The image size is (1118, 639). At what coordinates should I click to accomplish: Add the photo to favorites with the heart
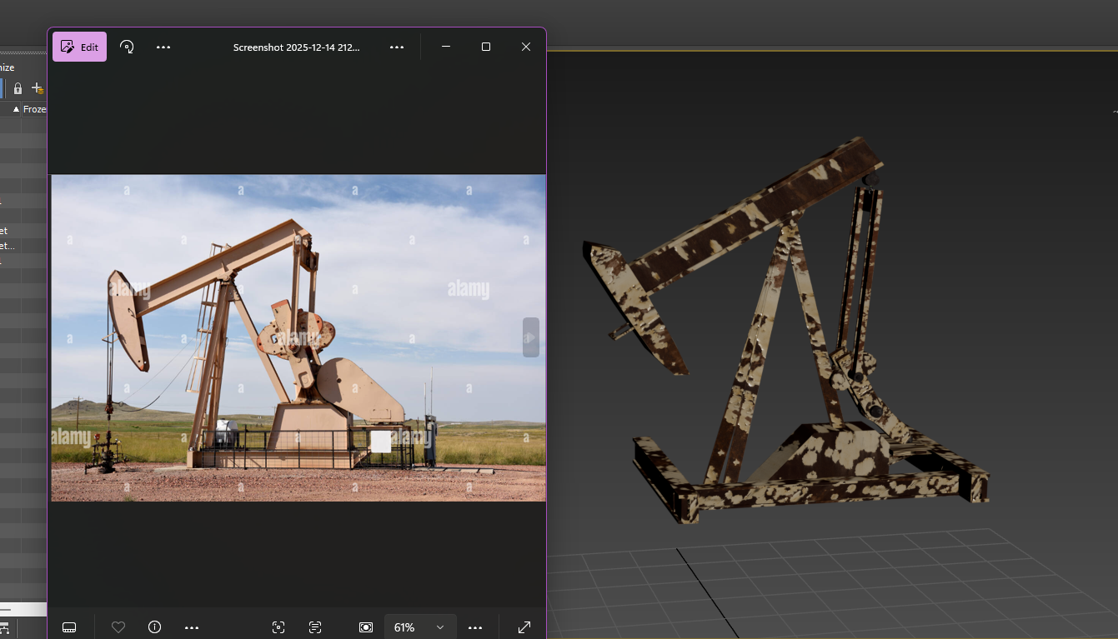(118, 627)
